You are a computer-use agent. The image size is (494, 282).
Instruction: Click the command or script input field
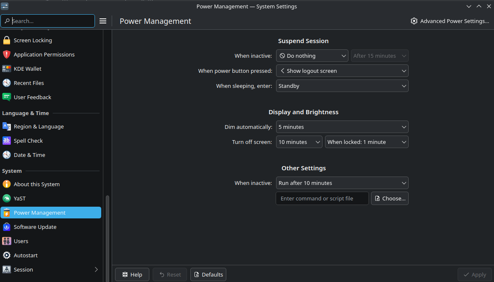322,198
